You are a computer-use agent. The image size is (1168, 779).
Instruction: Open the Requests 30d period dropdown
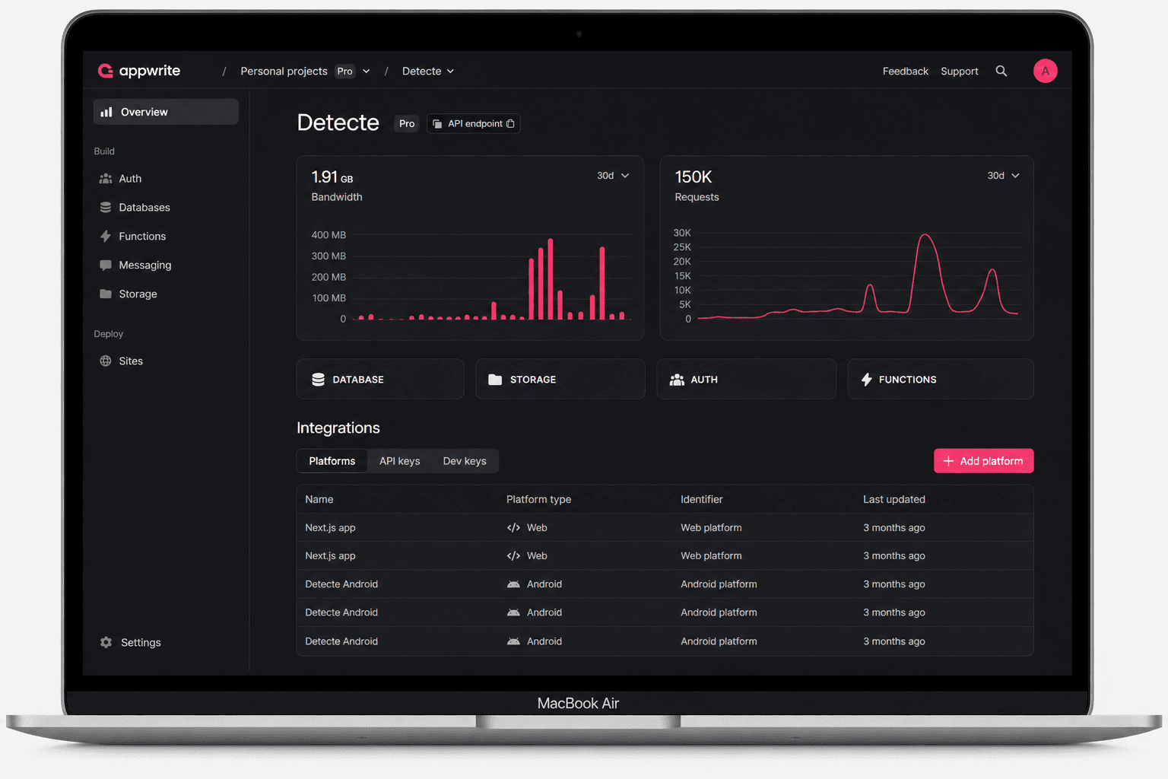click(x=1003, y=176)
